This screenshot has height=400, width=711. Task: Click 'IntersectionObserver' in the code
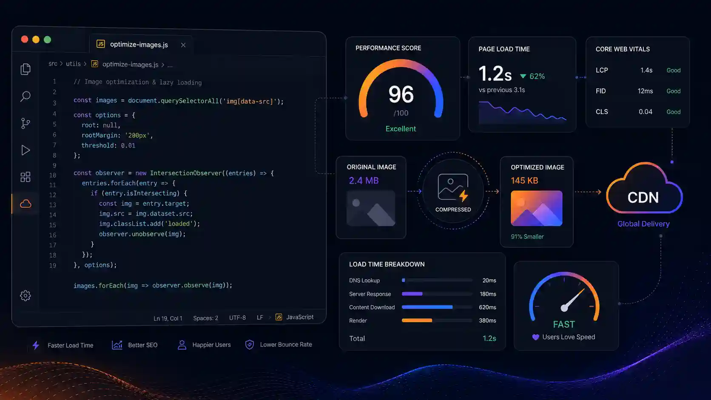186,173
